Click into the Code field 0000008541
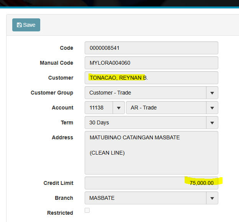Image resolution: width=239 pixels, height=222 pixels. click(x=151, y=48)
